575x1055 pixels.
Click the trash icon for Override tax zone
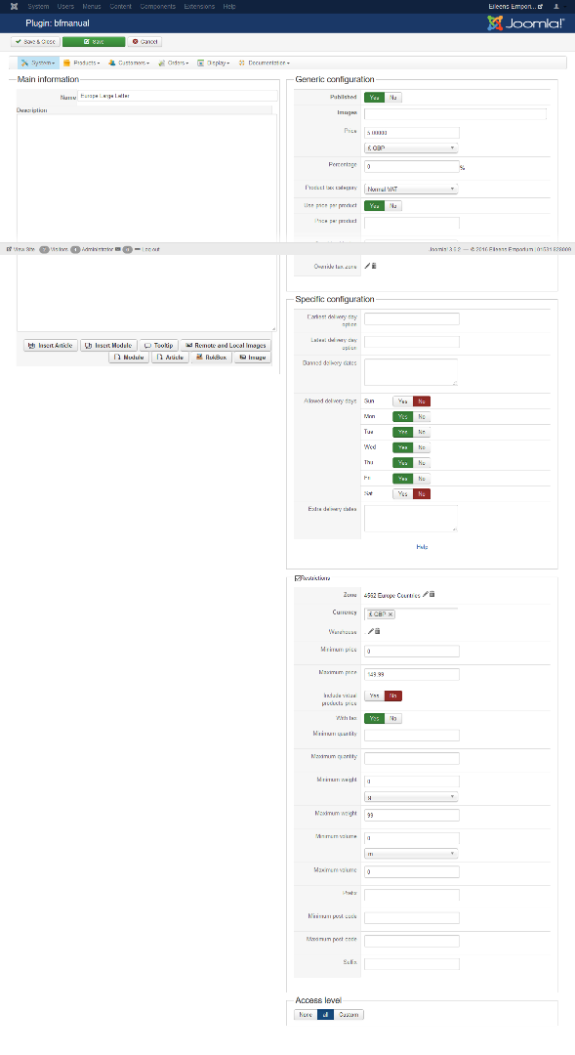point(374,266)
